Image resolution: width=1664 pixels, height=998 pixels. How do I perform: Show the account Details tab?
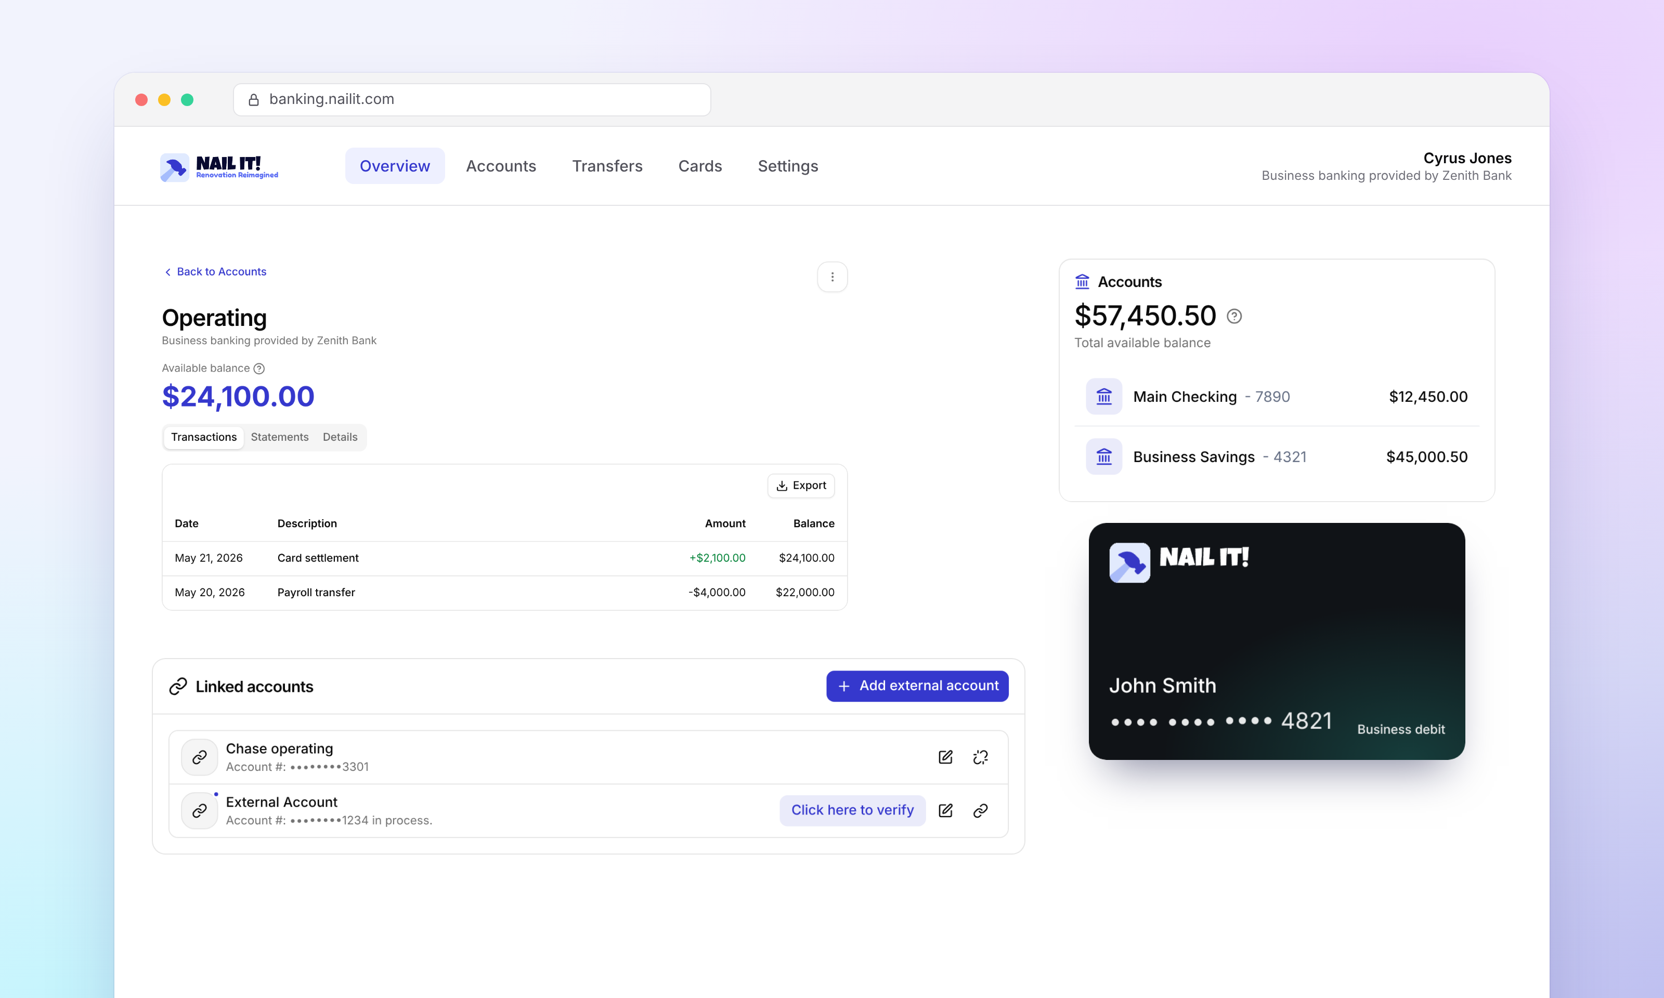(x=340, y=437)
